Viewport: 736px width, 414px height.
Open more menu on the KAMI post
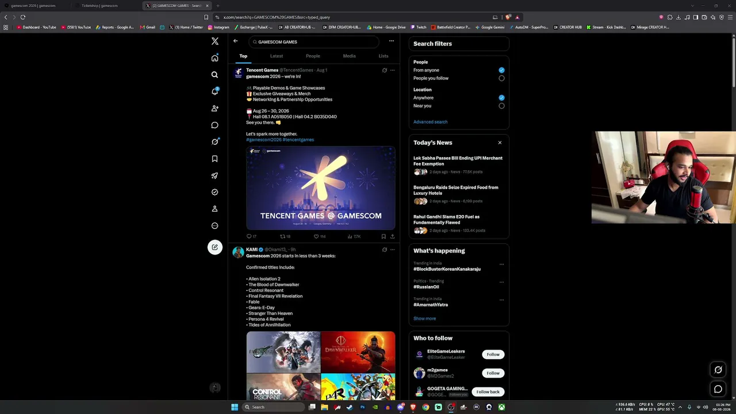click(392, 250)
